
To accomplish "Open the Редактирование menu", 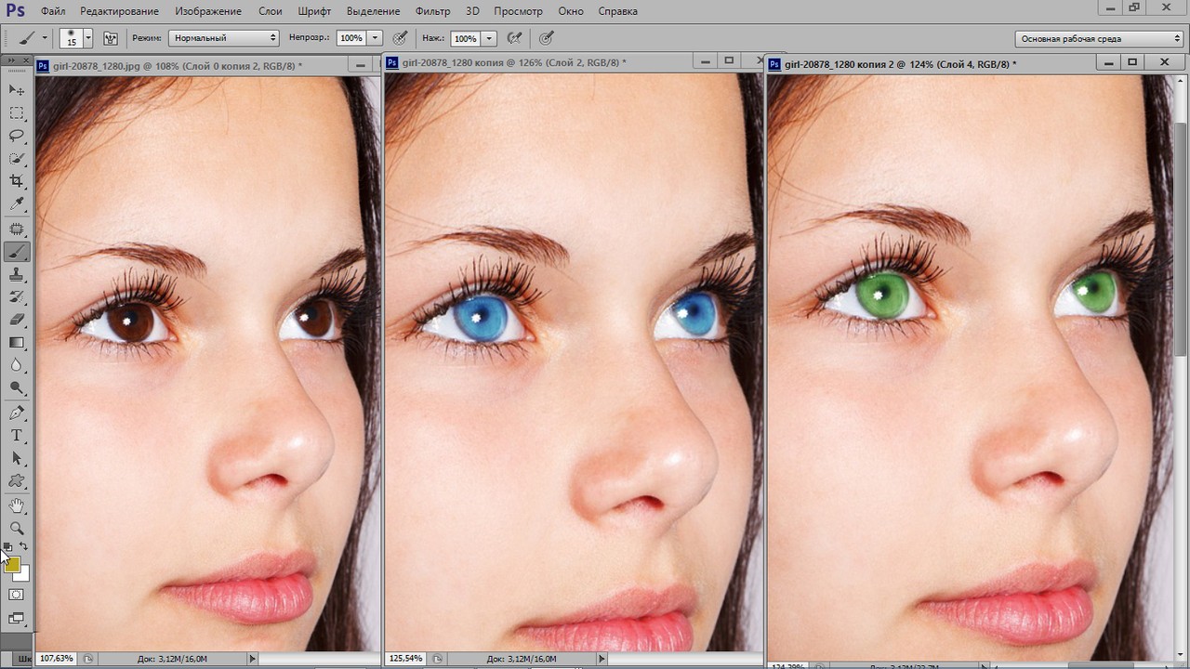I will (x=119, y=11).
